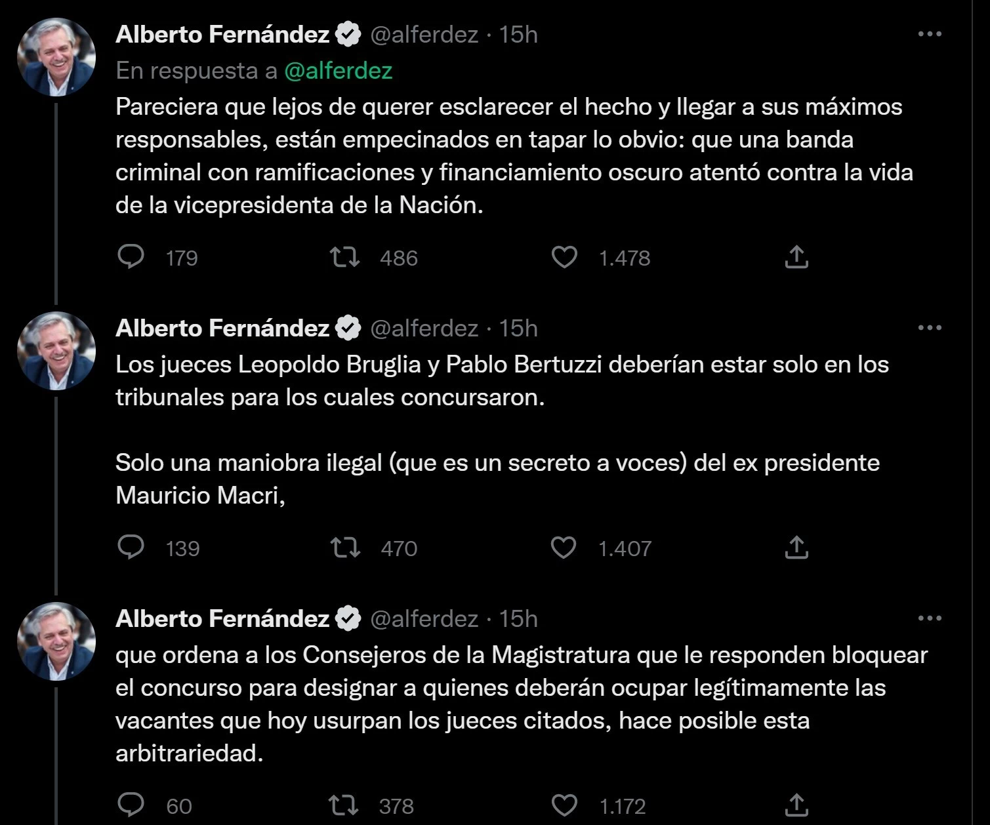Open Alberto Fernández profile name on first tweet
This screenshot has width=990, height=825.
click(x=222, y=34)
